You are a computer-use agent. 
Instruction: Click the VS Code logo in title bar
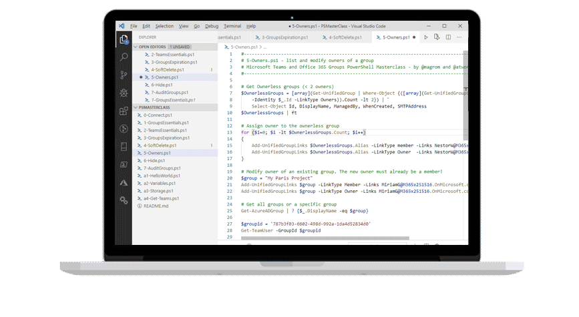pyautogui.click(x=122, y=26)
